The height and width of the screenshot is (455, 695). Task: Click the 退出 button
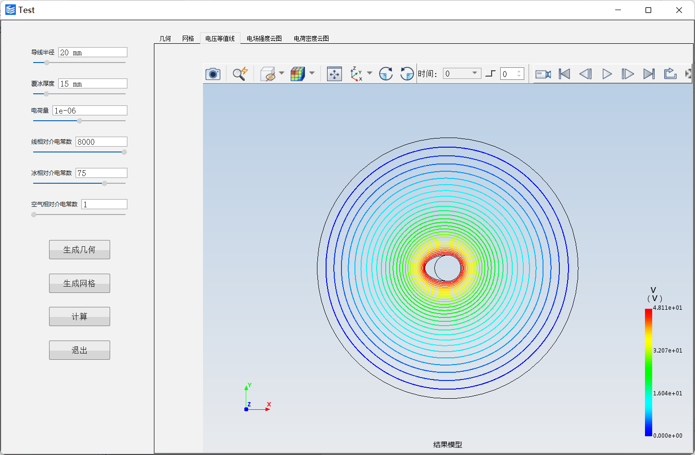[x=79, y=350]
